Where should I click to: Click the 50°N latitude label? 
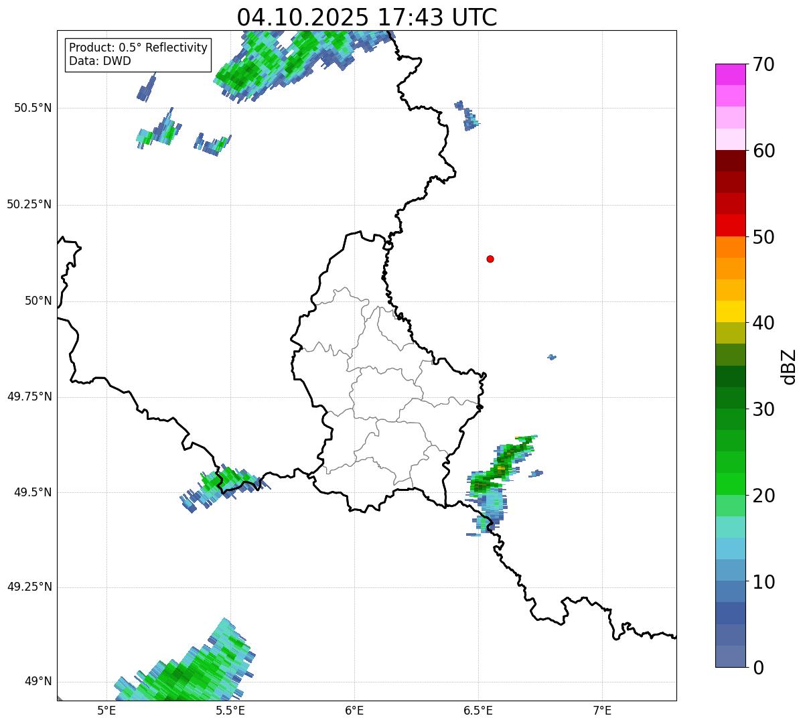(38, 301)
